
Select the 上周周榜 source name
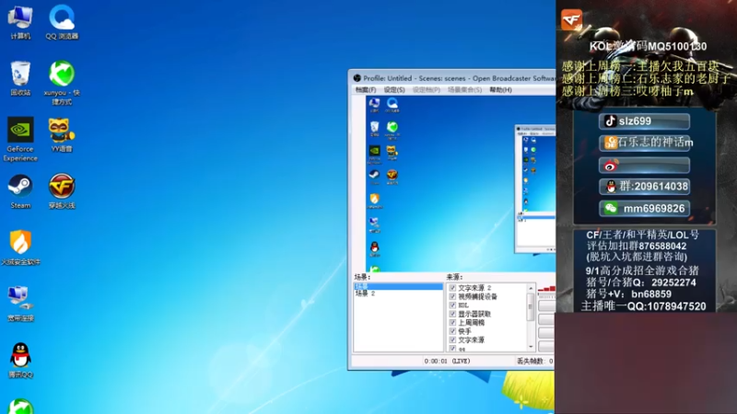(x=471, y=323)
